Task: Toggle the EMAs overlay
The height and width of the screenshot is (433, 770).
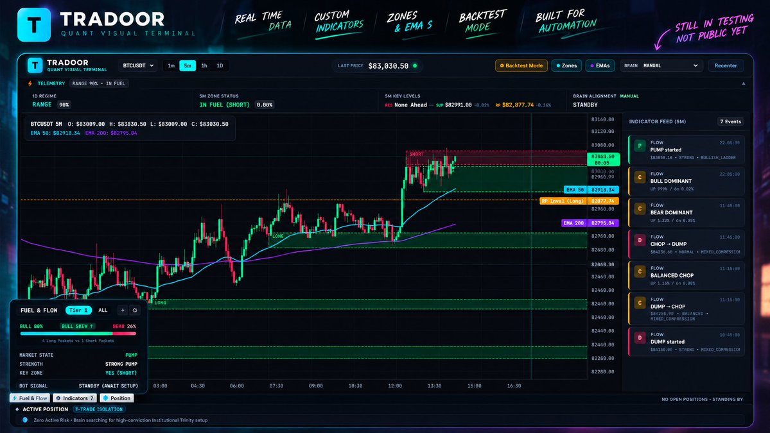Action: (600, 65)
